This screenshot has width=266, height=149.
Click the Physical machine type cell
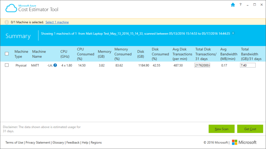(21, 65)
